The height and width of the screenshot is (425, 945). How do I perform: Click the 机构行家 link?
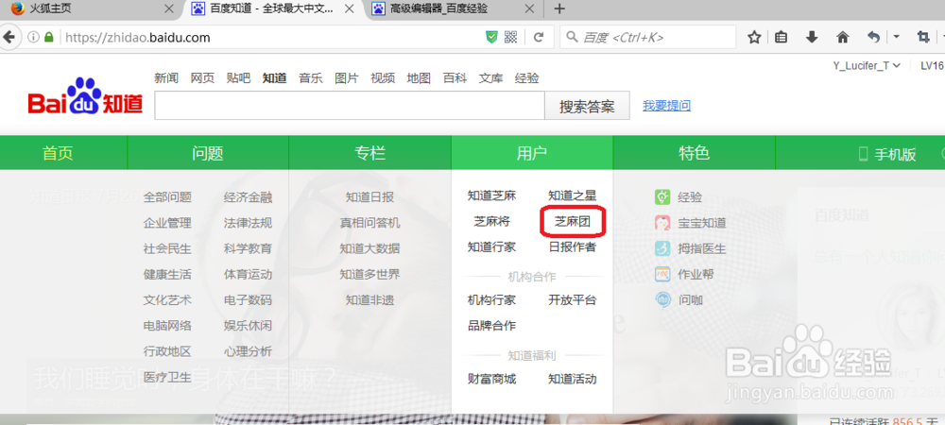pyautogui.click(x=491, y=299)
